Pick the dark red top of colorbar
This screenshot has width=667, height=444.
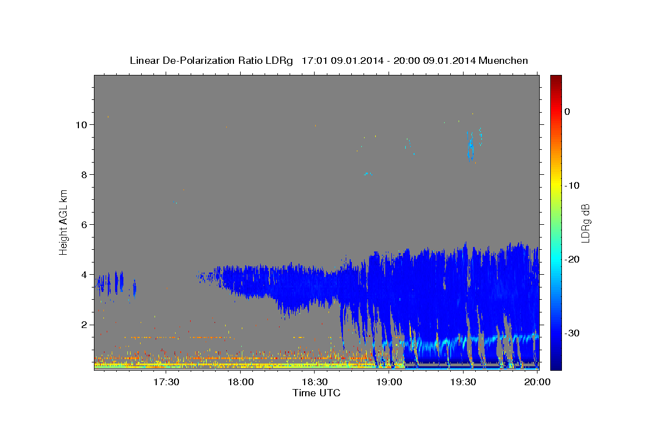coord(556,79)
